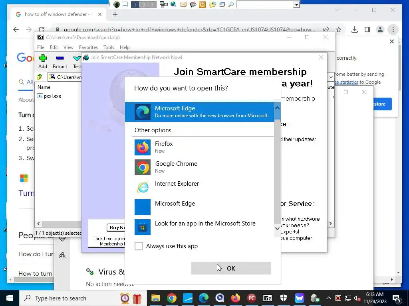Choose Firefox from the app list
This screenshot has height=306, width=409.
[x=200, y=147]
